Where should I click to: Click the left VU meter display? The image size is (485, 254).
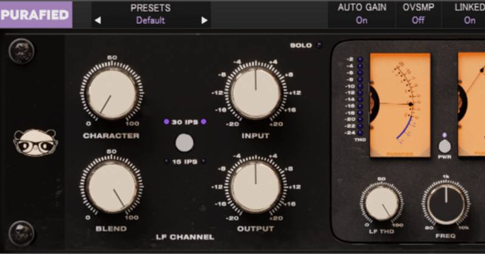(x=400, y=104)
